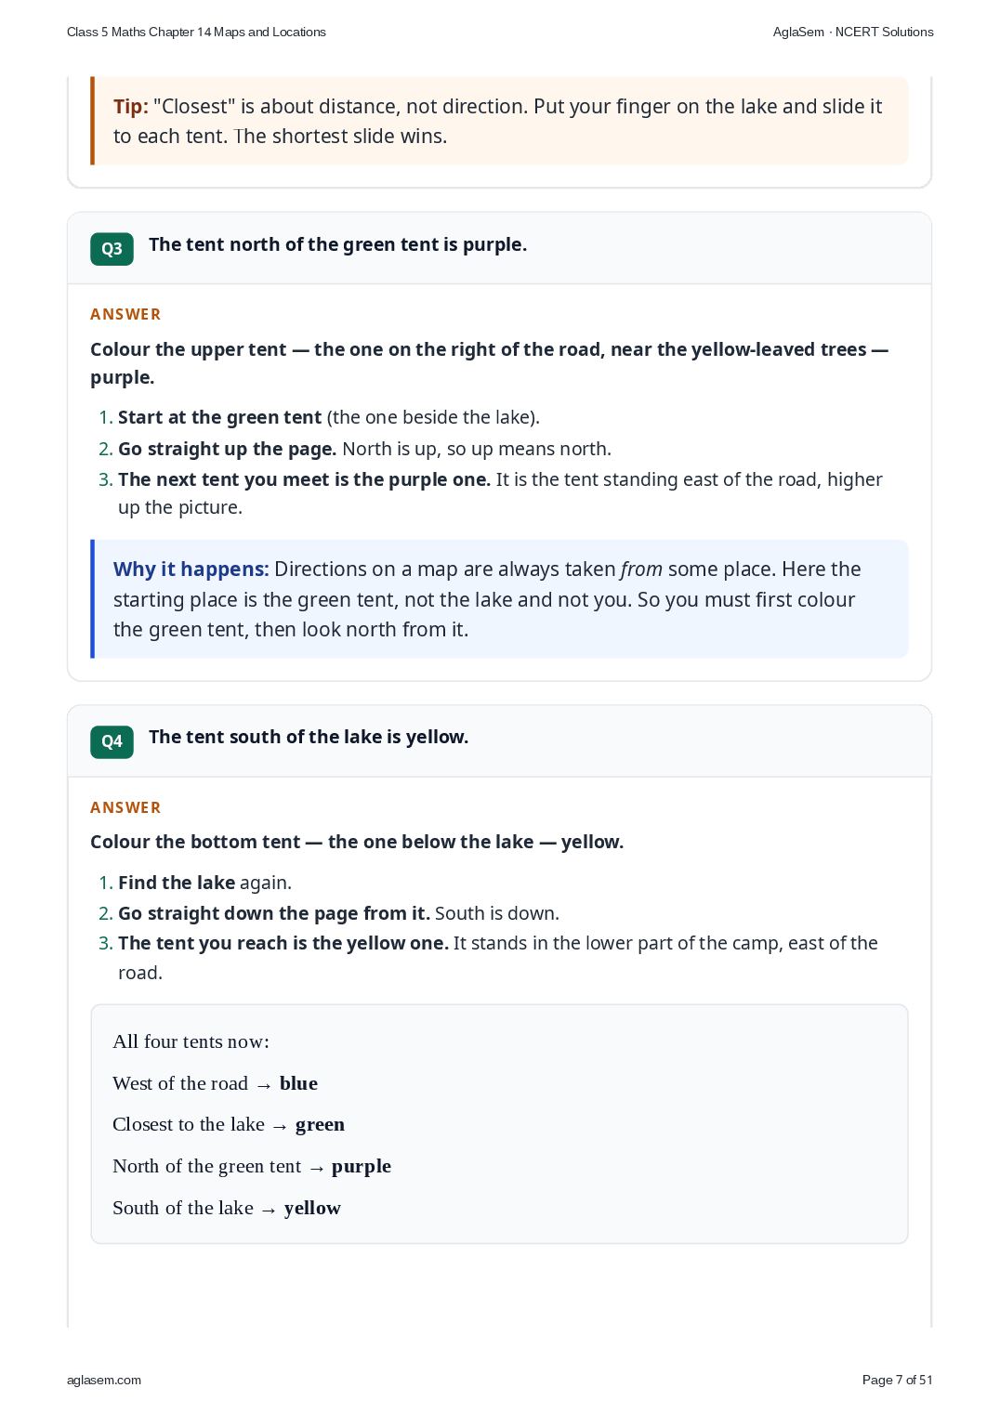
Task: Click 'West of the road → blue' line
Action: pyautogui.click(x=215, y=1083)
